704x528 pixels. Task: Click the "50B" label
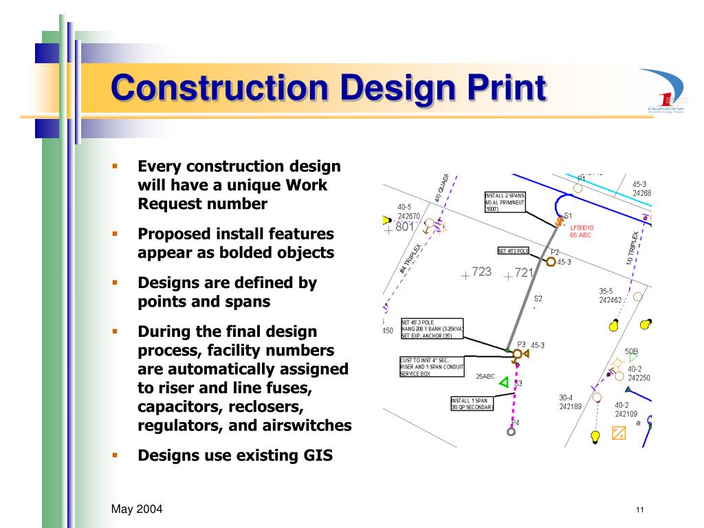coord(631,351)
